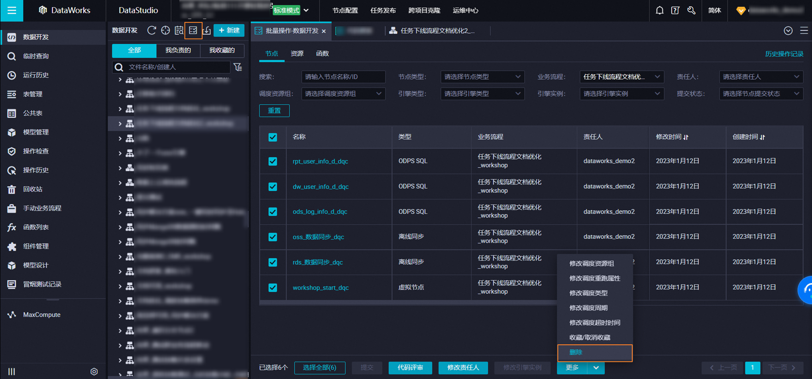Click the 新建 create button
Viewport: 812px width, 379px height.
click(x=229, y=30)
